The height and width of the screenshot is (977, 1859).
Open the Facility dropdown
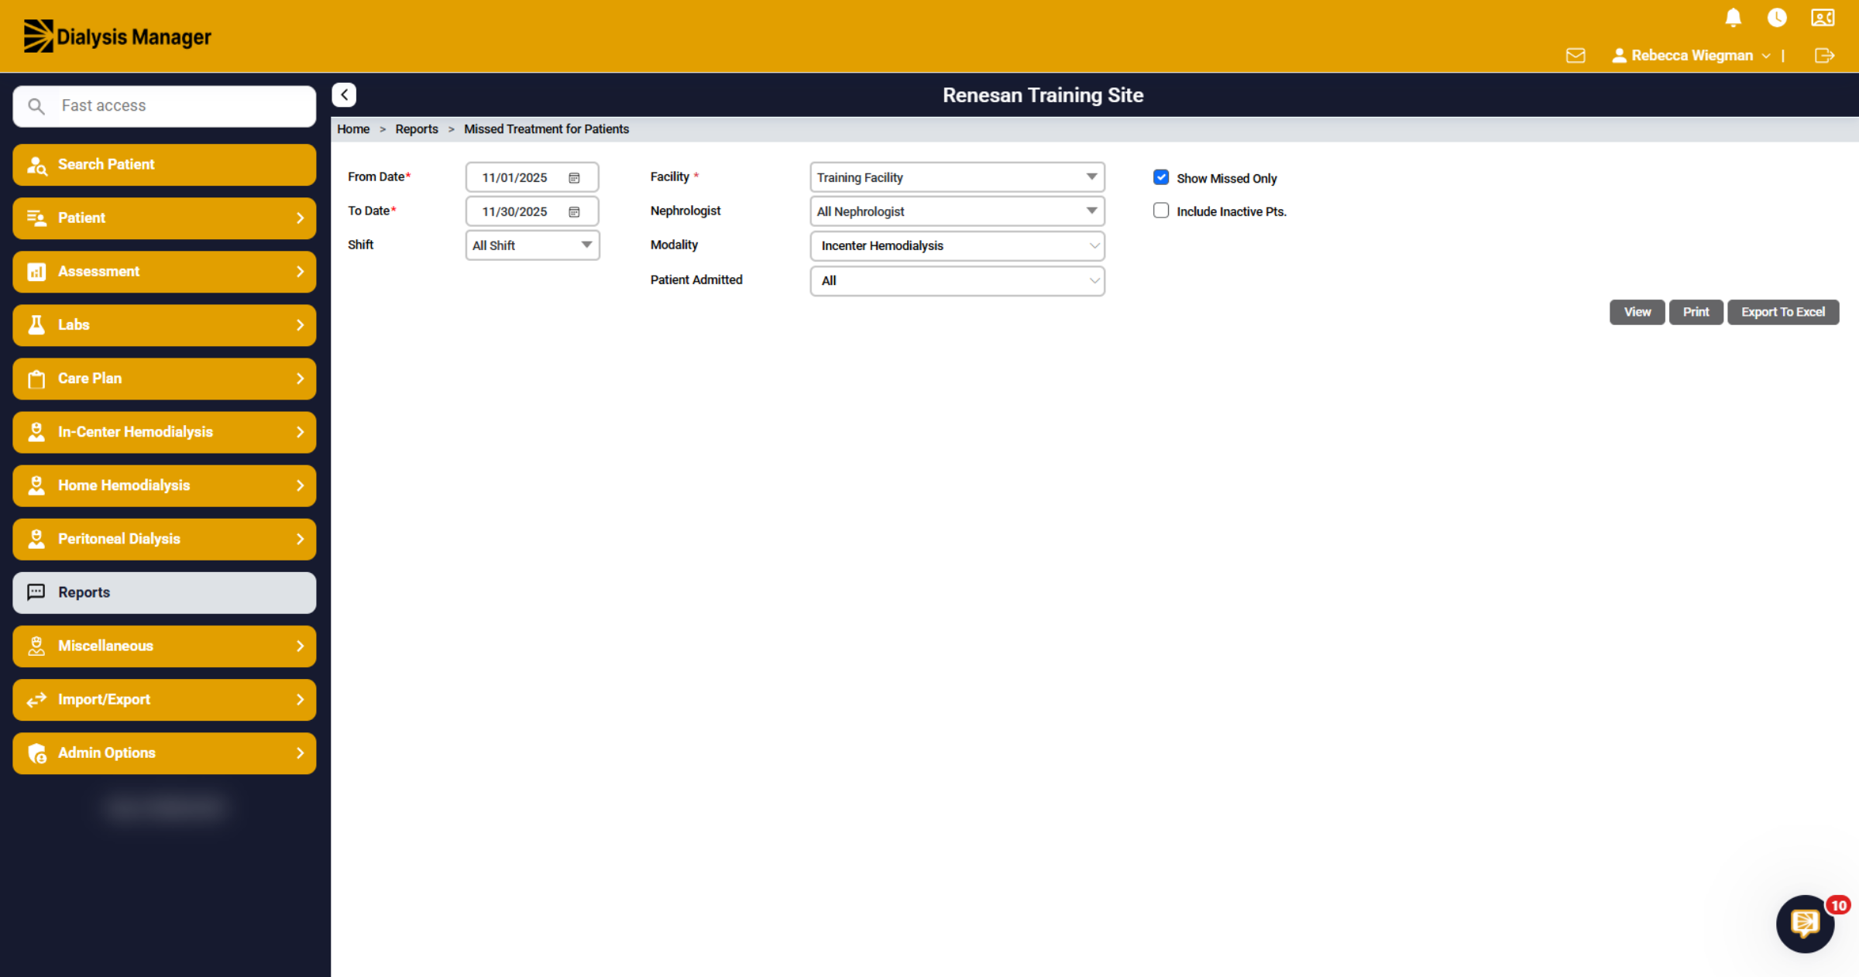(957, 177)
